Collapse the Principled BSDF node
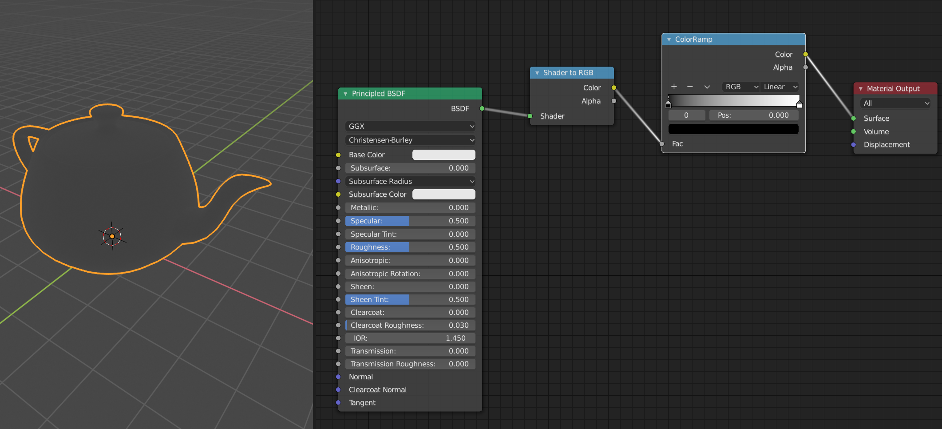Image resolution: width=942 pixels, height=429 pixels. (345, 94)
